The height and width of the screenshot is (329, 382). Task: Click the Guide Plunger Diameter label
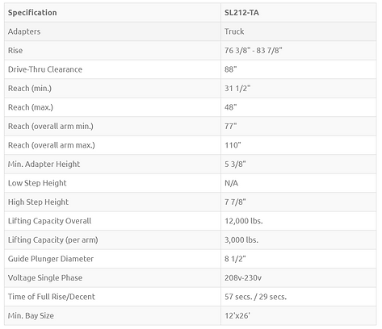51,259
